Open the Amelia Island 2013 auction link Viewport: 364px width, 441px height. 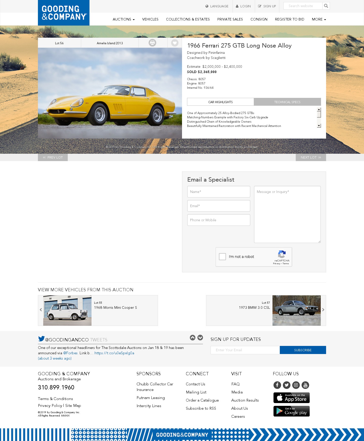tap(110, 43)
